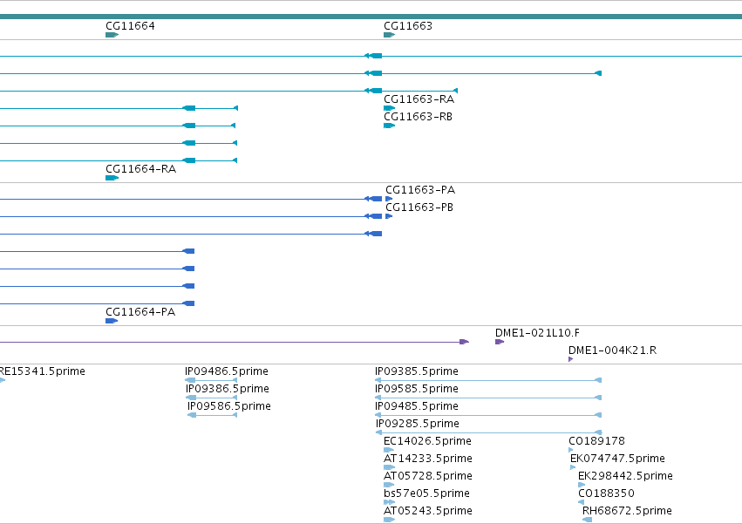Click the CG11664 gene label
This screenshot has width=742, height=524.
(130, 25)
